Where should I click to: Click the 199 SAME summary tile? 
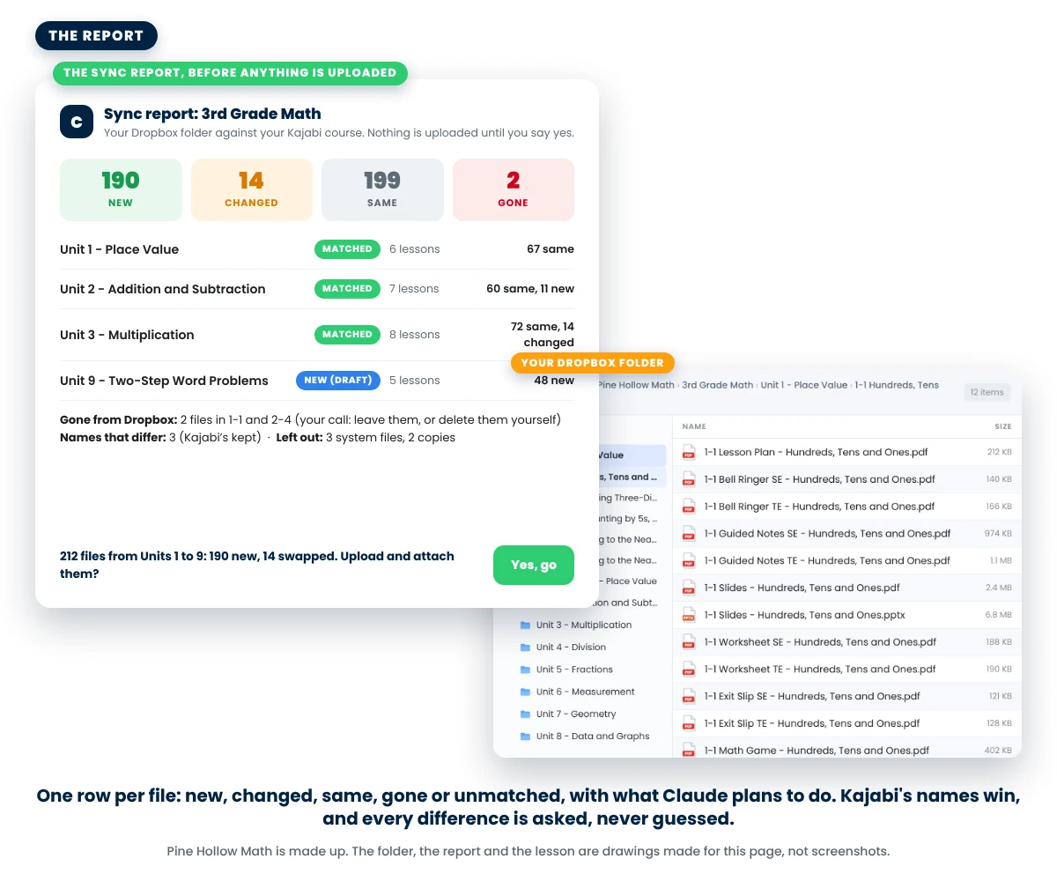pyautogui.click(x=382, y=189)
